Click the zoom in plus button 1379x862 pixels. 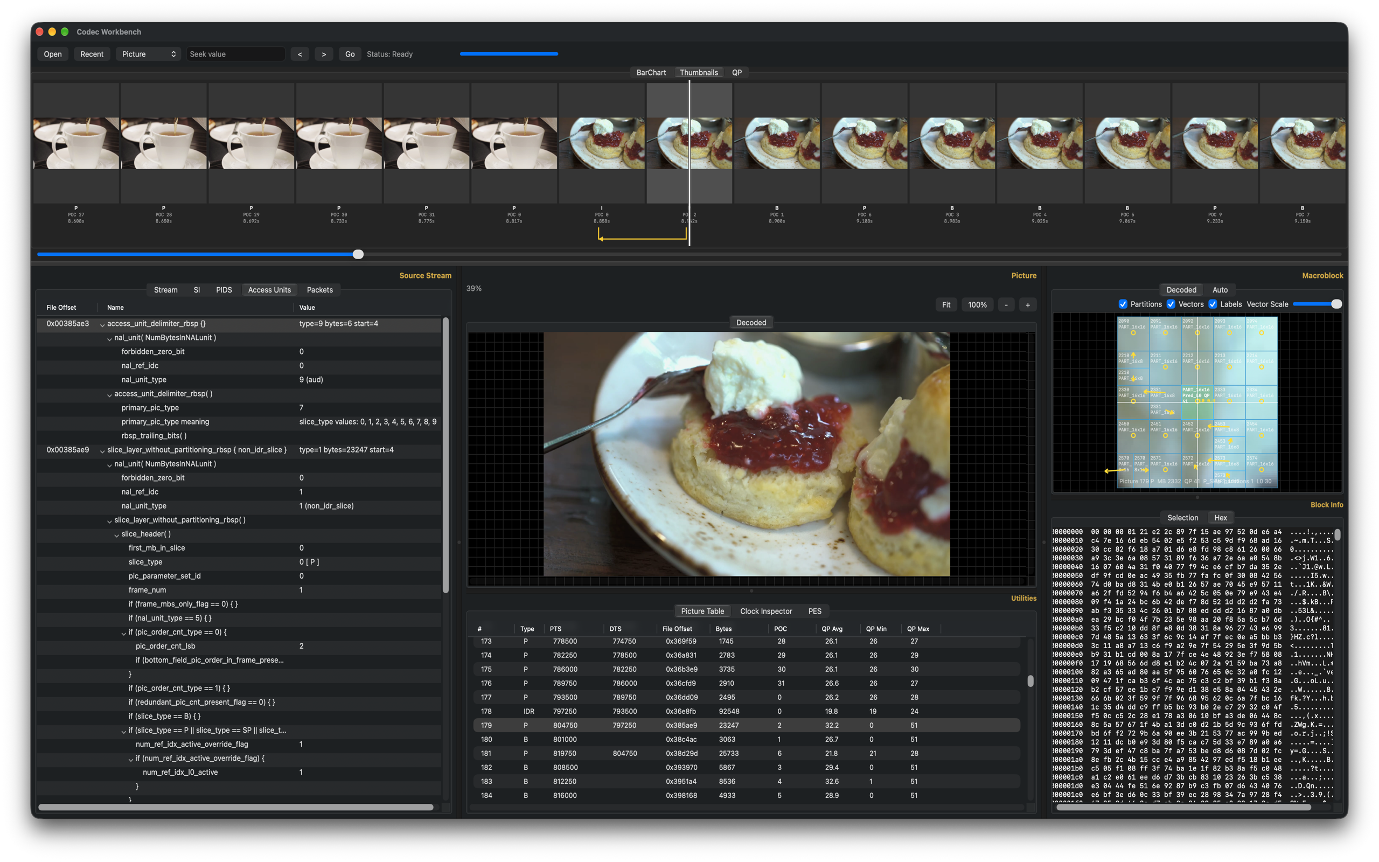pos(1027,305)
